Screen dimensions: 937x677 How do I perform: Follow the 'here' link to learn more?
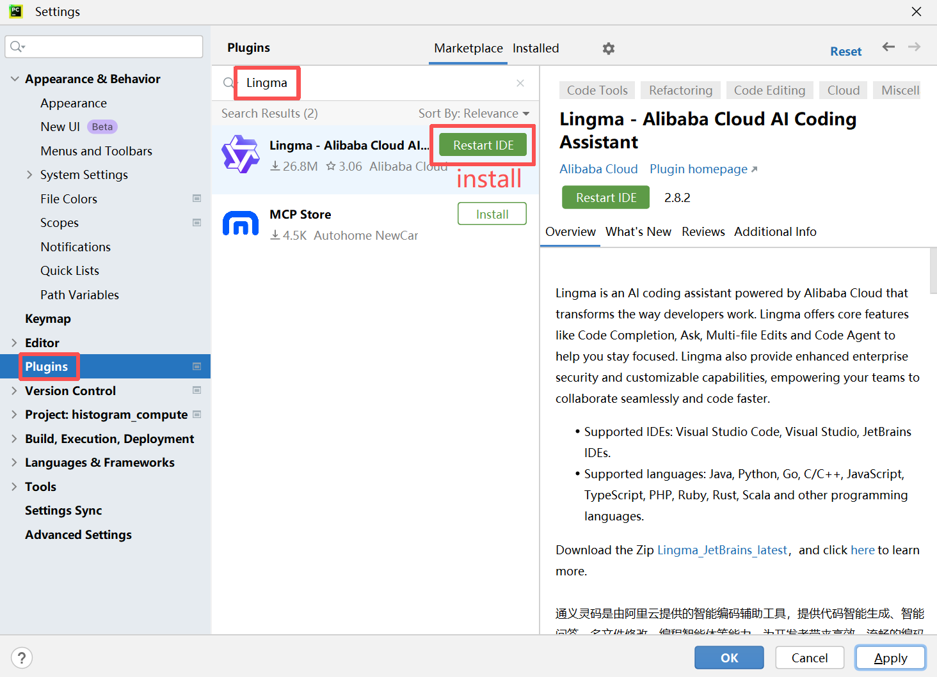click(862, 550)
